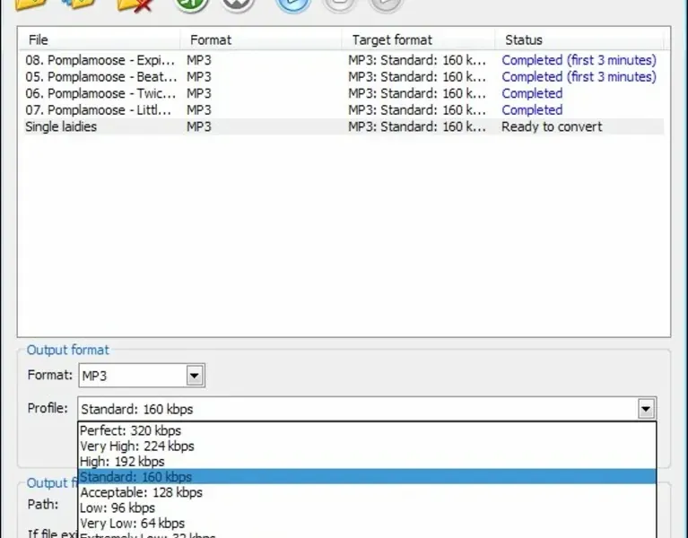The height and width of the screenshot is (538, 688).
Task: Click MP3 format cell of file 08
Action: pos(199,60)
